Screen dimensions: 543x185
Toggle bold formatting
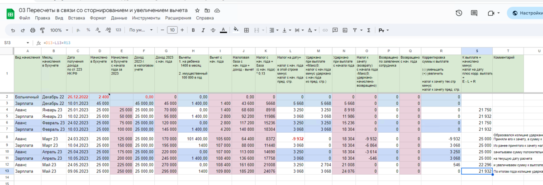pyautogui.click(x=193, y=30)
